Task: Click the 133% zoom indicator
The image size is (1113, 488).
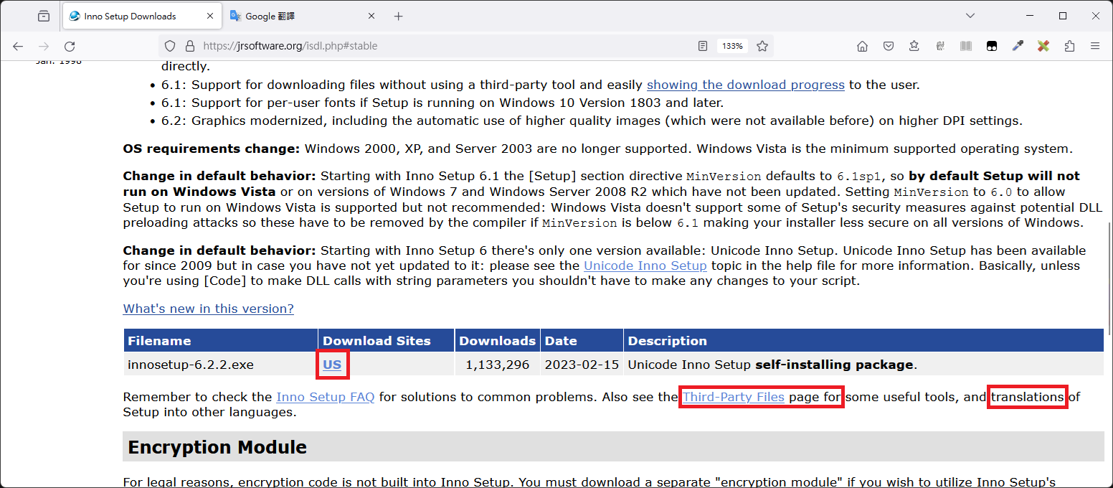Action: 731,45
